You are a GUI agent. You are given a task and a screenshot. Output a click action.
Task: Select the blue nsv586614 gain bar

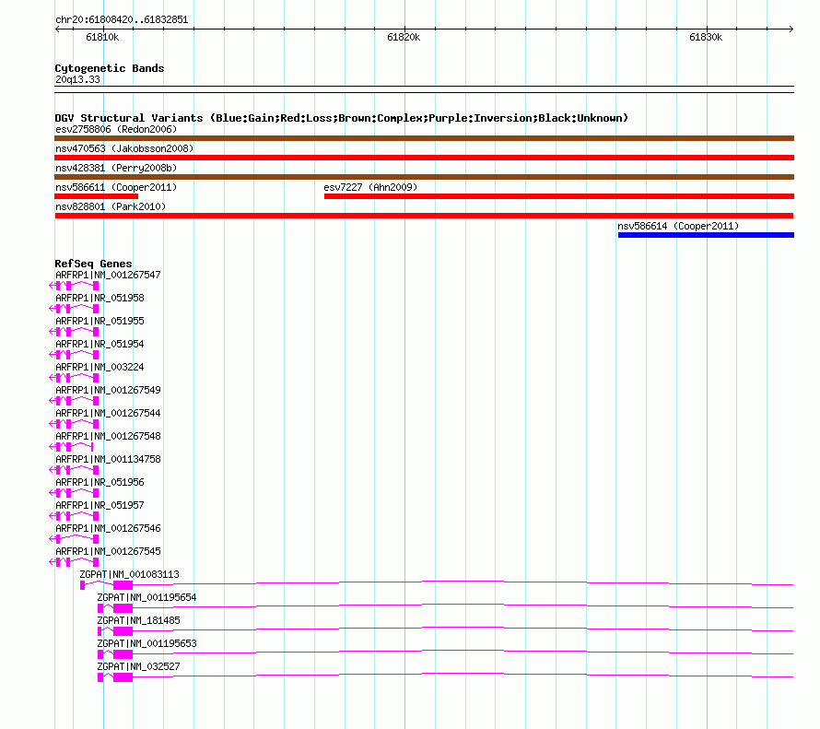[x=706, y=235]
